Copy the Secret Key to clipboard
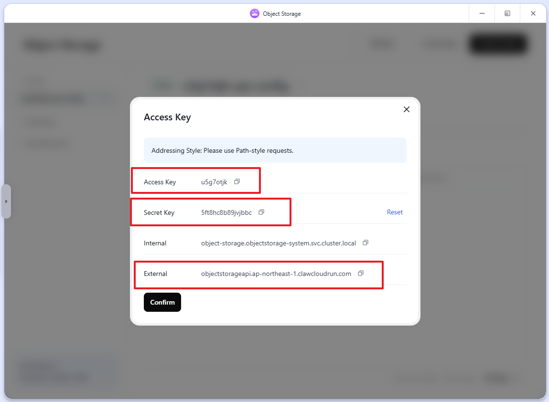The image size is (549, 402). [x=261, y=212]
